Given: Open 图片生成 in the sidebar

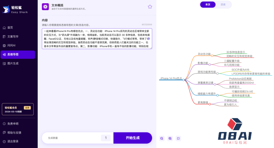Looking at the screenshot, I should coord(18,64).
